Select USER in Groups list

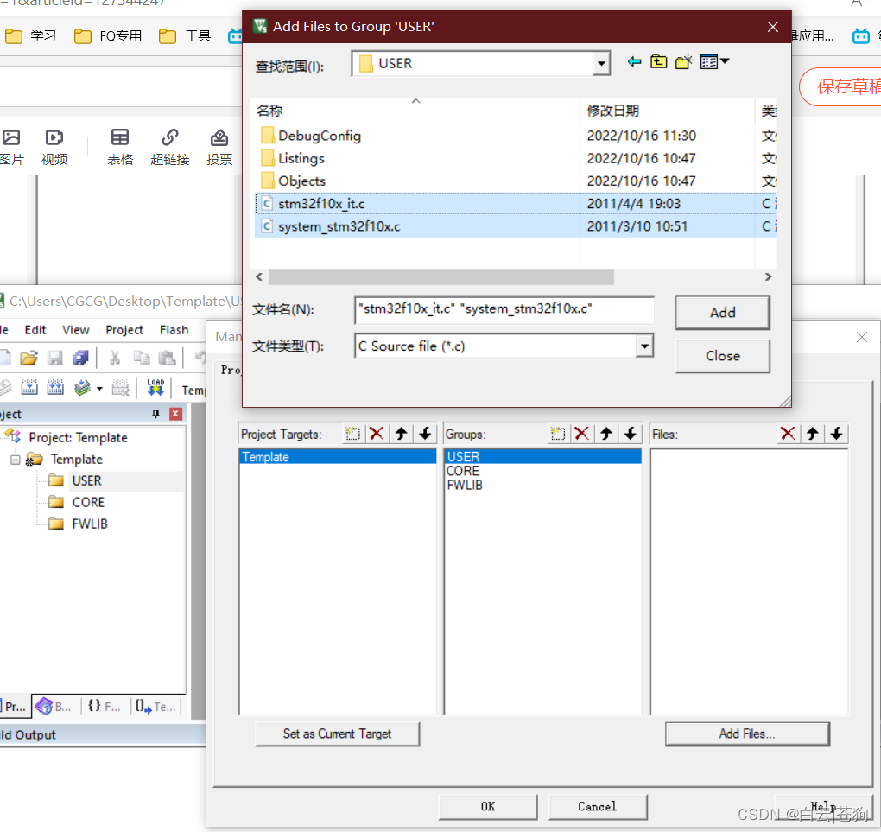click(x=542, y=456)
